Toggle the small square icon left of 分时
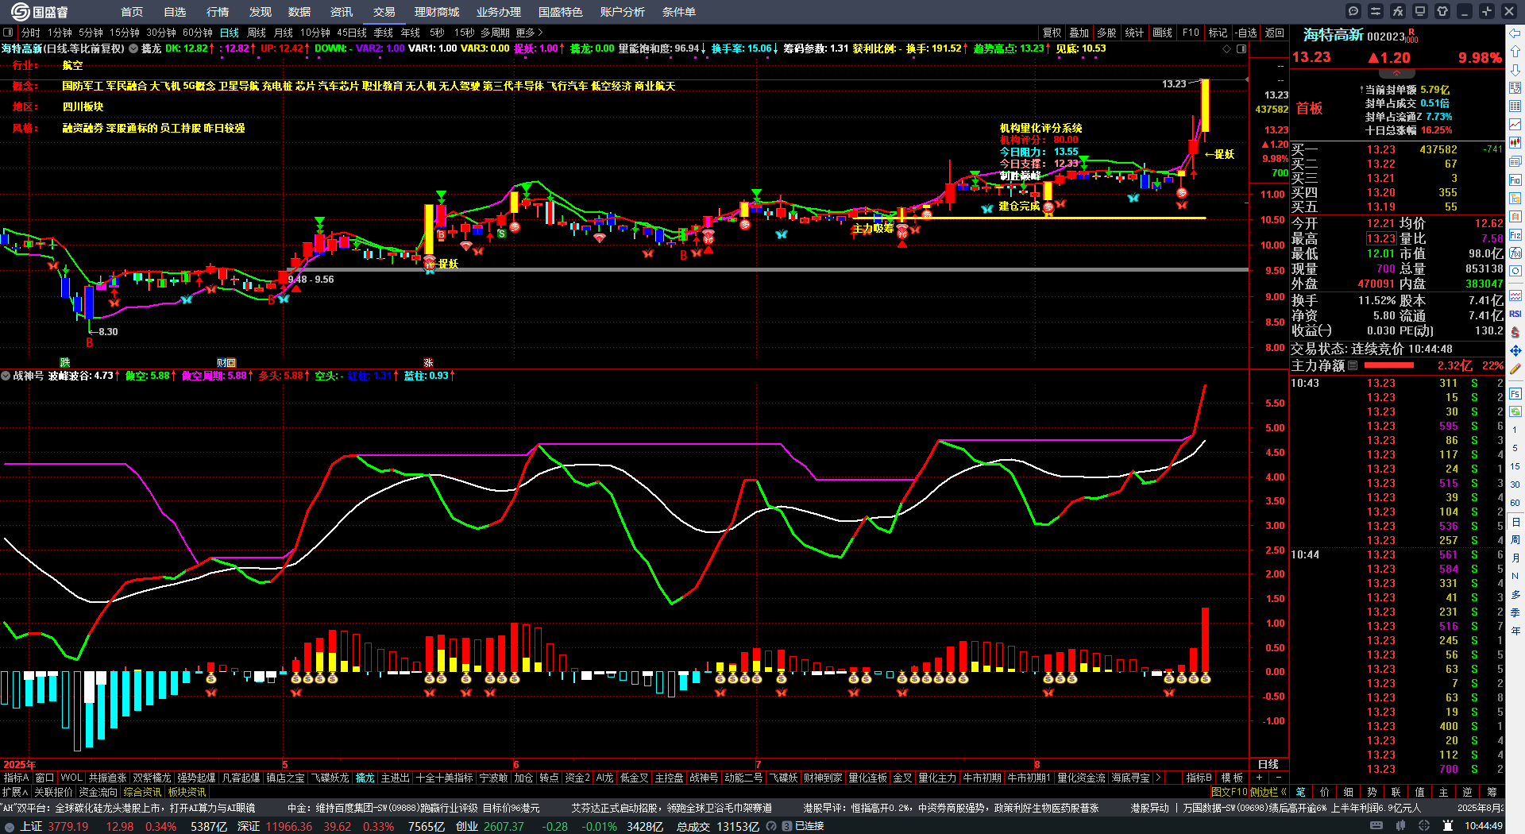This screenshot has width=1525, height=834. [x=9, y=33]
